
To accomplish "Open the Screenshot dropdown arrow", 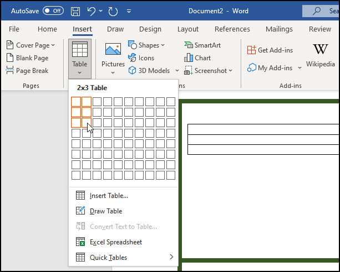I will tap(230, 70).
